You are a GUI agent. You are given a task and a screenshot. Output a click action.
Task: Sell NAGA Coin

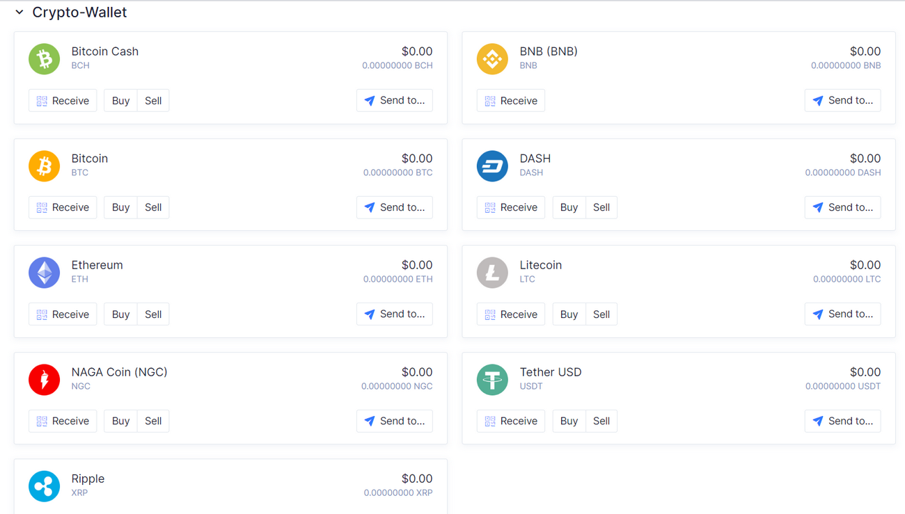click(153, 421)
